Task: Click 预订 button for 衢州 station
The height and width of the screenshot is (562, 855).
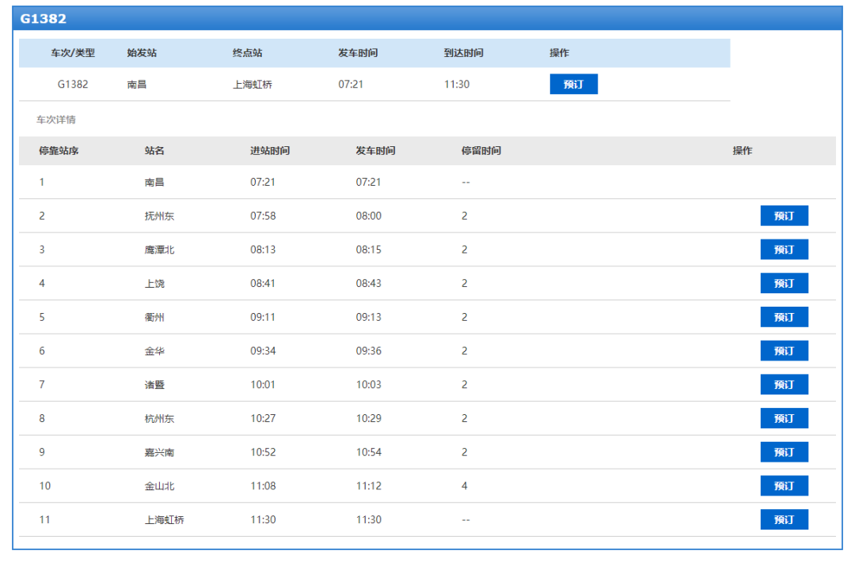Action: (784, 317)
